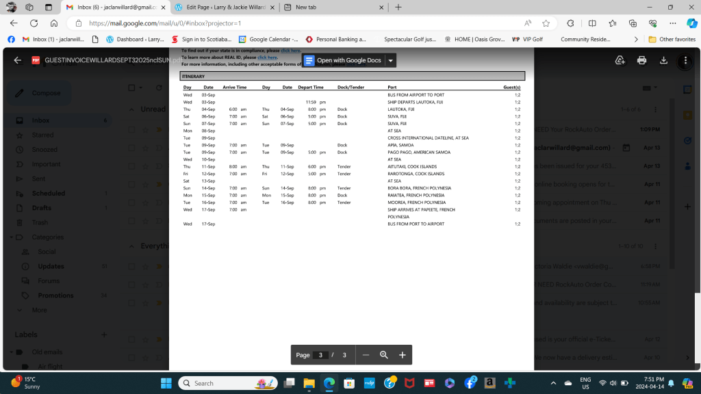Click the magnifier reset zoom icon

384,355
